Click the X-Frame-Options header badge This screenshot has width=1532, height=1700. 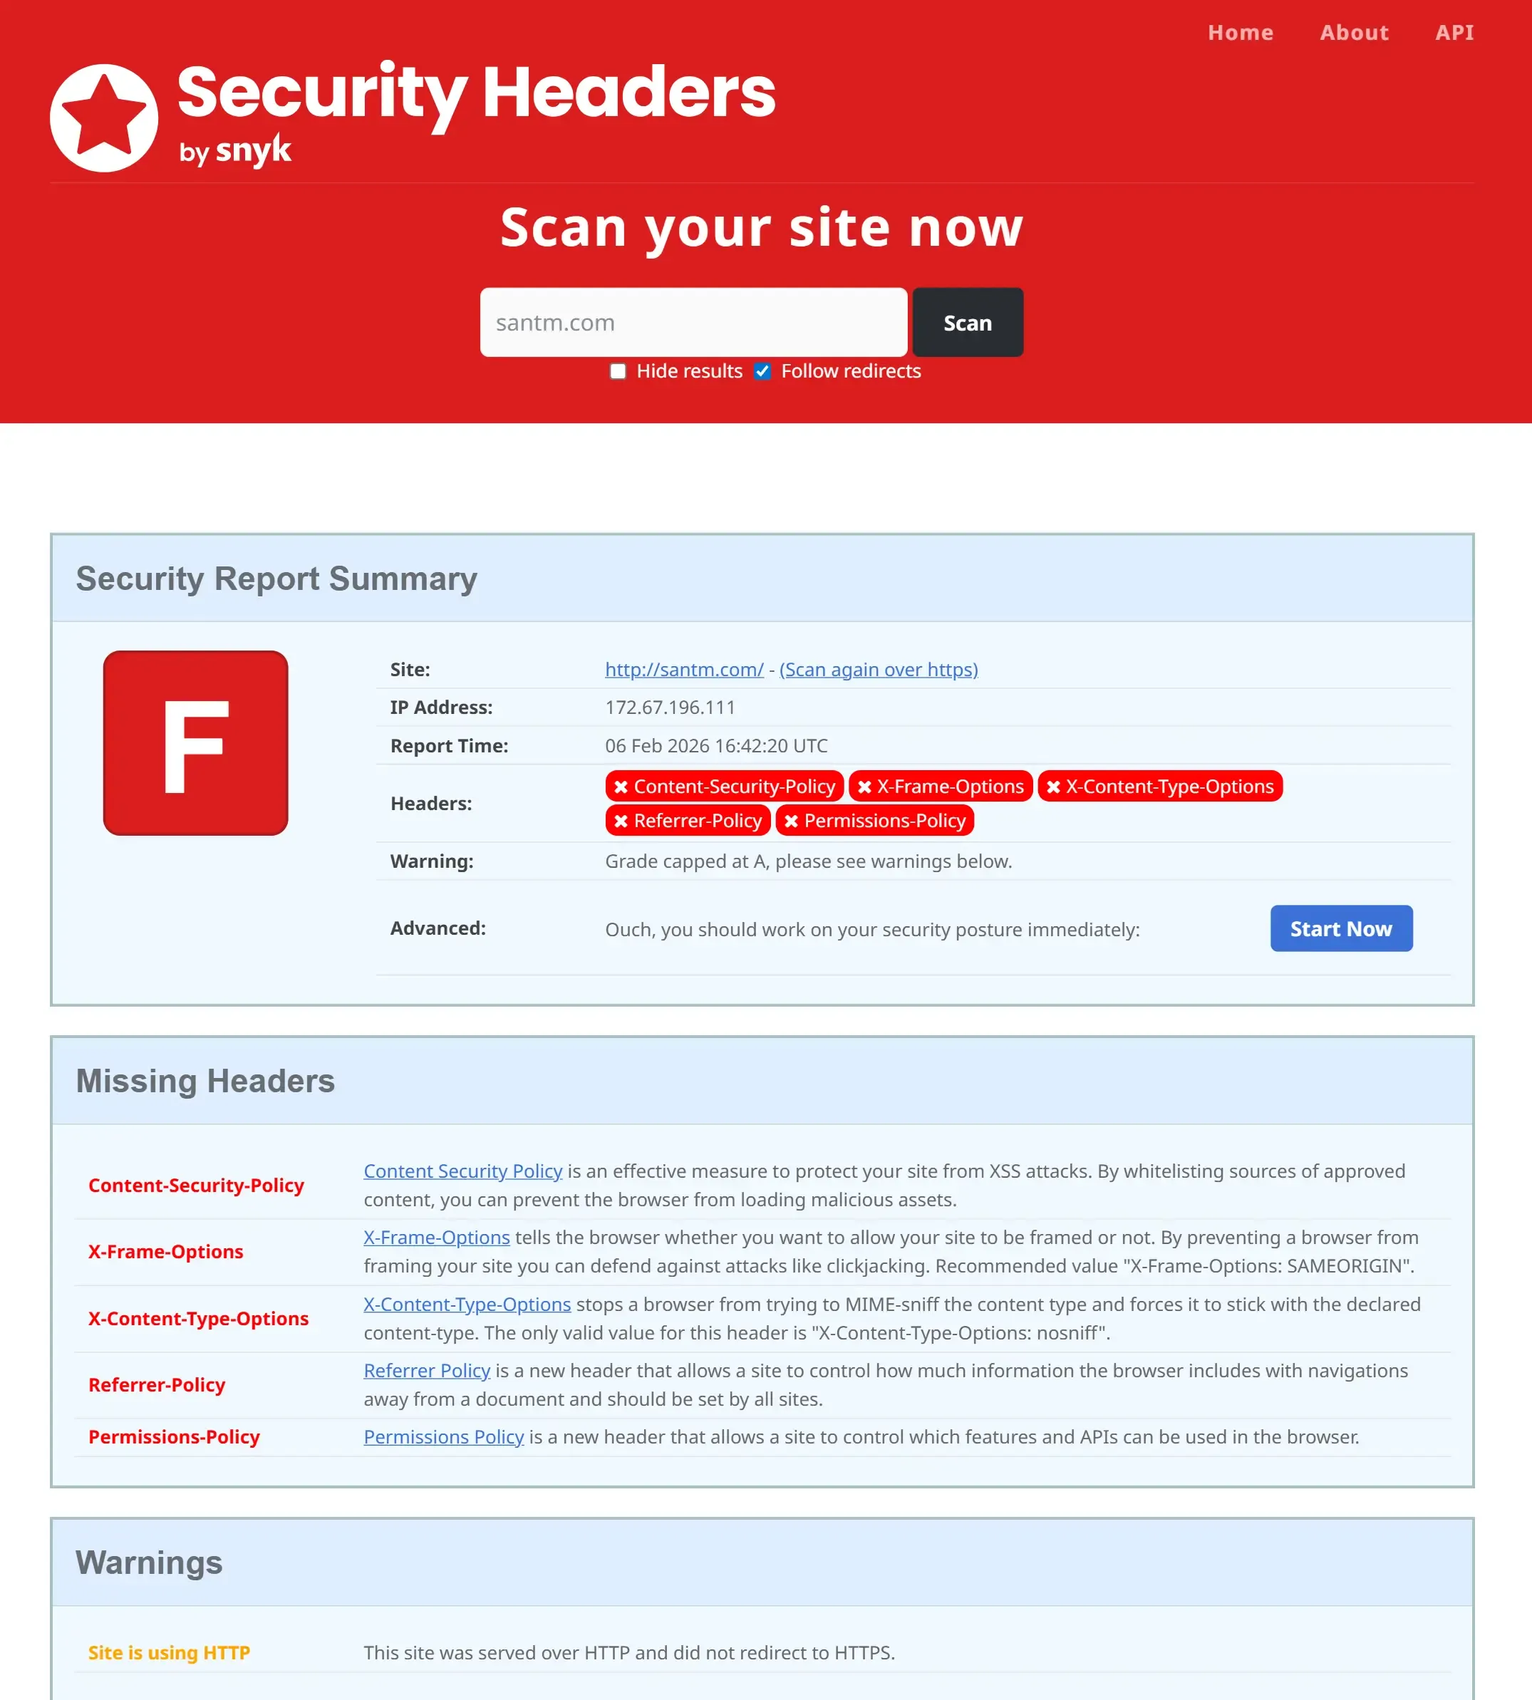[941, 786]
